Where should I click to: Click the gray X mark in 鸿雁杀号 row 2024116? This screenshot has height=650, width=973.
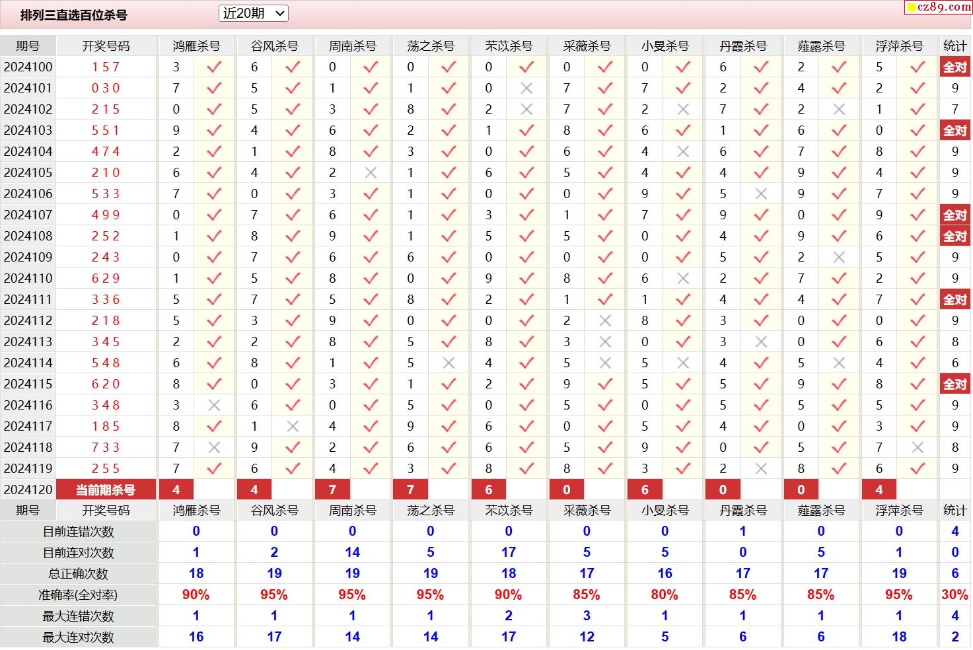tap(214, 405)
